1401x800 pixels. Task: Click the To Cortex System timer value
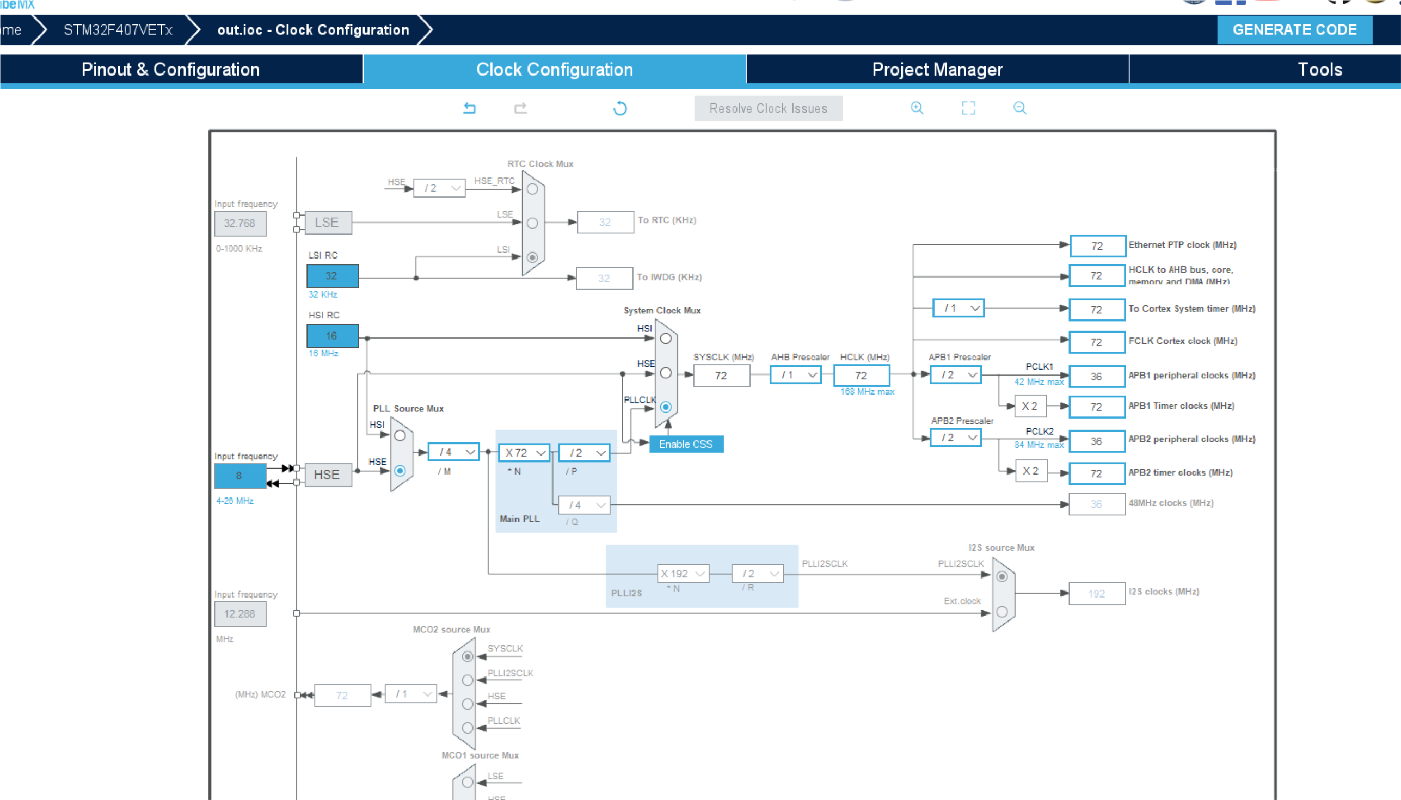(1097, 310)
